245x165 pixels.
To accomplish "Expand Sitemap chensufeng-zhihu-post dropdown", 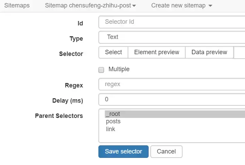I will [x=90, y=6].
